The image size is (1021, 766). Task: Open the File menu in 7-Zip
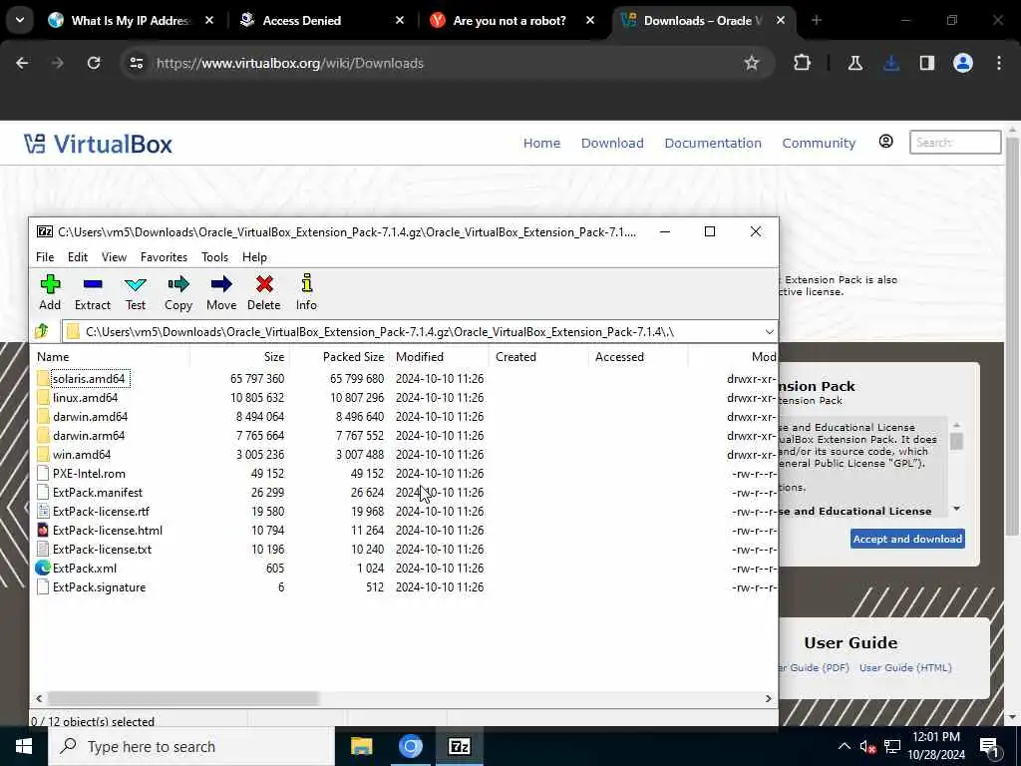click(45, 257)
